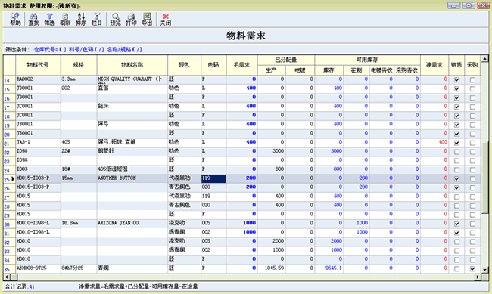Open 预览 print preview
This screenshot has height=294, width=492.
coord(116,19)
